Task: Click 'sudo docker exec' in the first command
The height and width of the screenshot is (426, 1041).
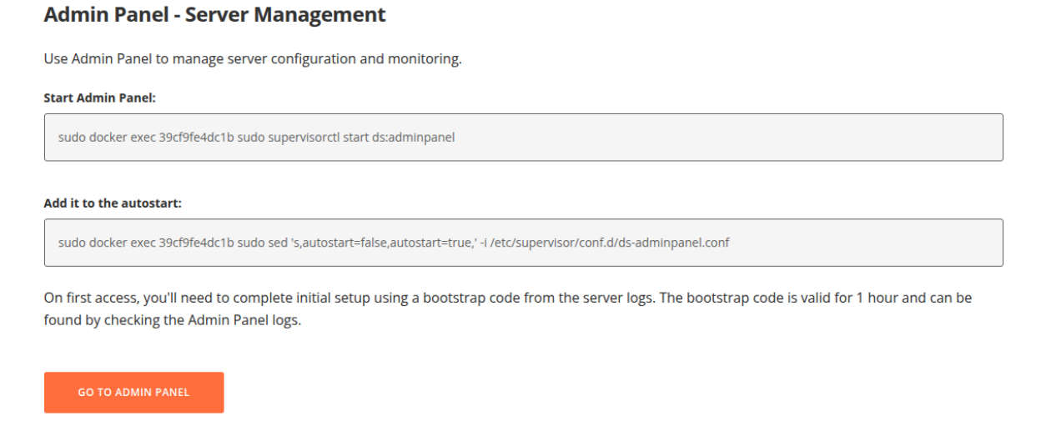Action: 106,138
